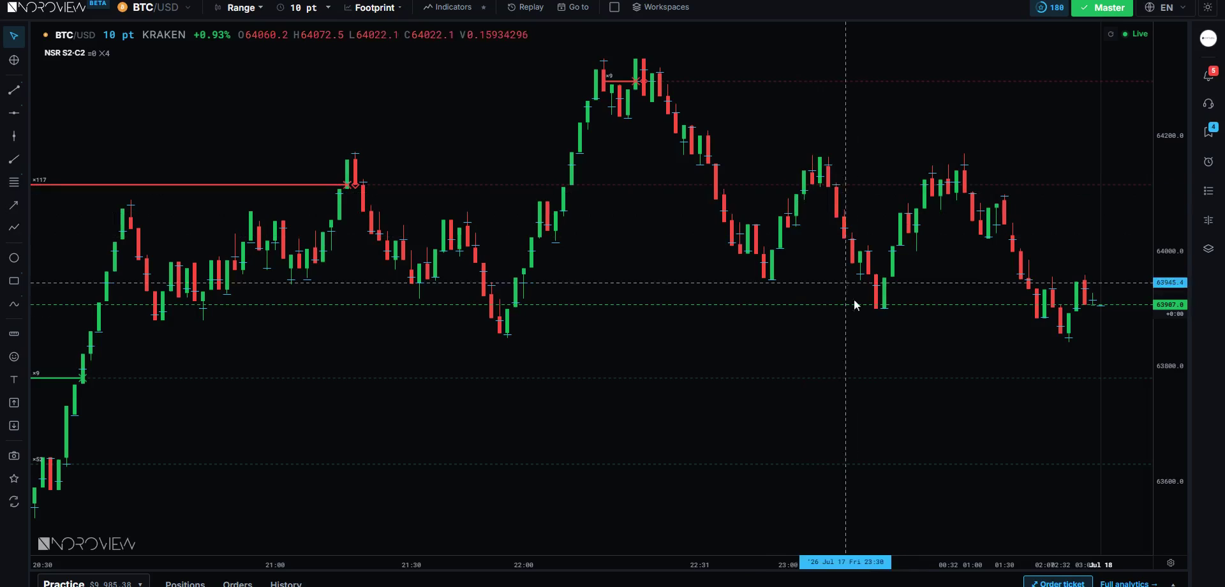Select the horizontal line tool
This screenshot has width=1225, height=587.
(x=14, y=113)
